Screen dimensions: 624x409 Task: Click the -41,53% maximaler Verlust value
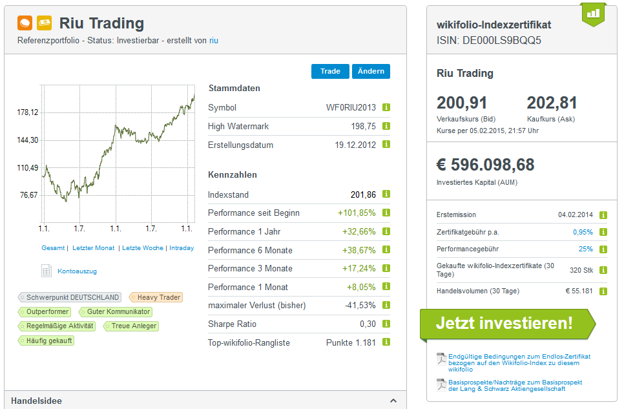(360, 306)
